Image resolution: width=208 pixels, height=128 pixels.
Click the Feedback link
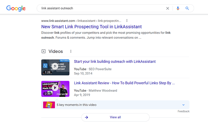pos(183,111)
